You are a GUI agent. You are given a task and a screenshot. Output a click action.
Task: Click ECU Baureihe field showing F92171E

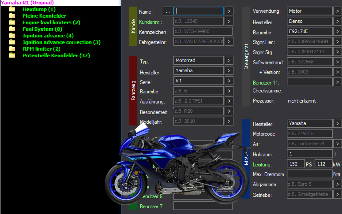click(309, 31)
